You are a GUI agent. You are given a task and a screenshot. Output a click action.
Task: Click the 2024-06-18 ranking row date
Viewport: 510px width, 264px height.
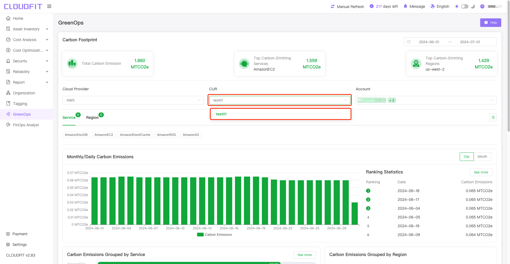[408, 191]
